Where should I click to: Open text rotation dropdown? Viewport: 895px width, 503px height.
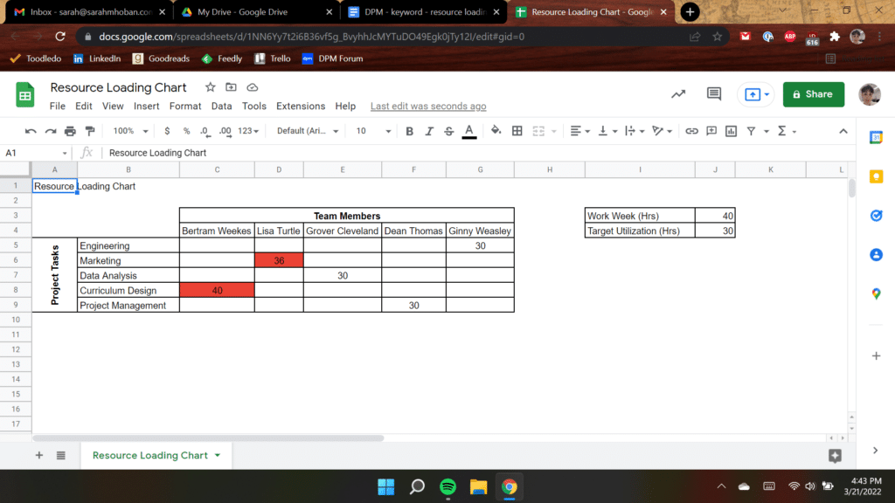pyautogui.click(x=663, y=131)
